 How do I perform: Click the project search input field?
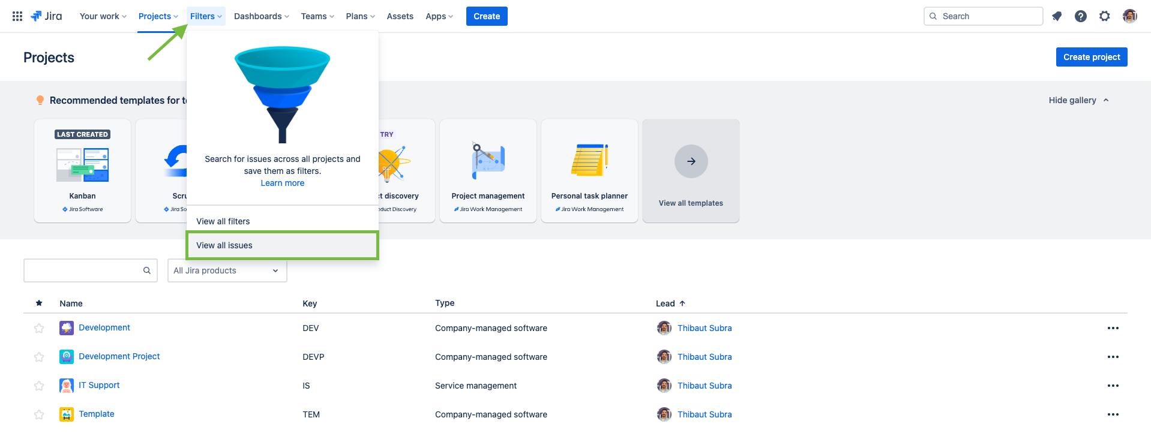84,270
